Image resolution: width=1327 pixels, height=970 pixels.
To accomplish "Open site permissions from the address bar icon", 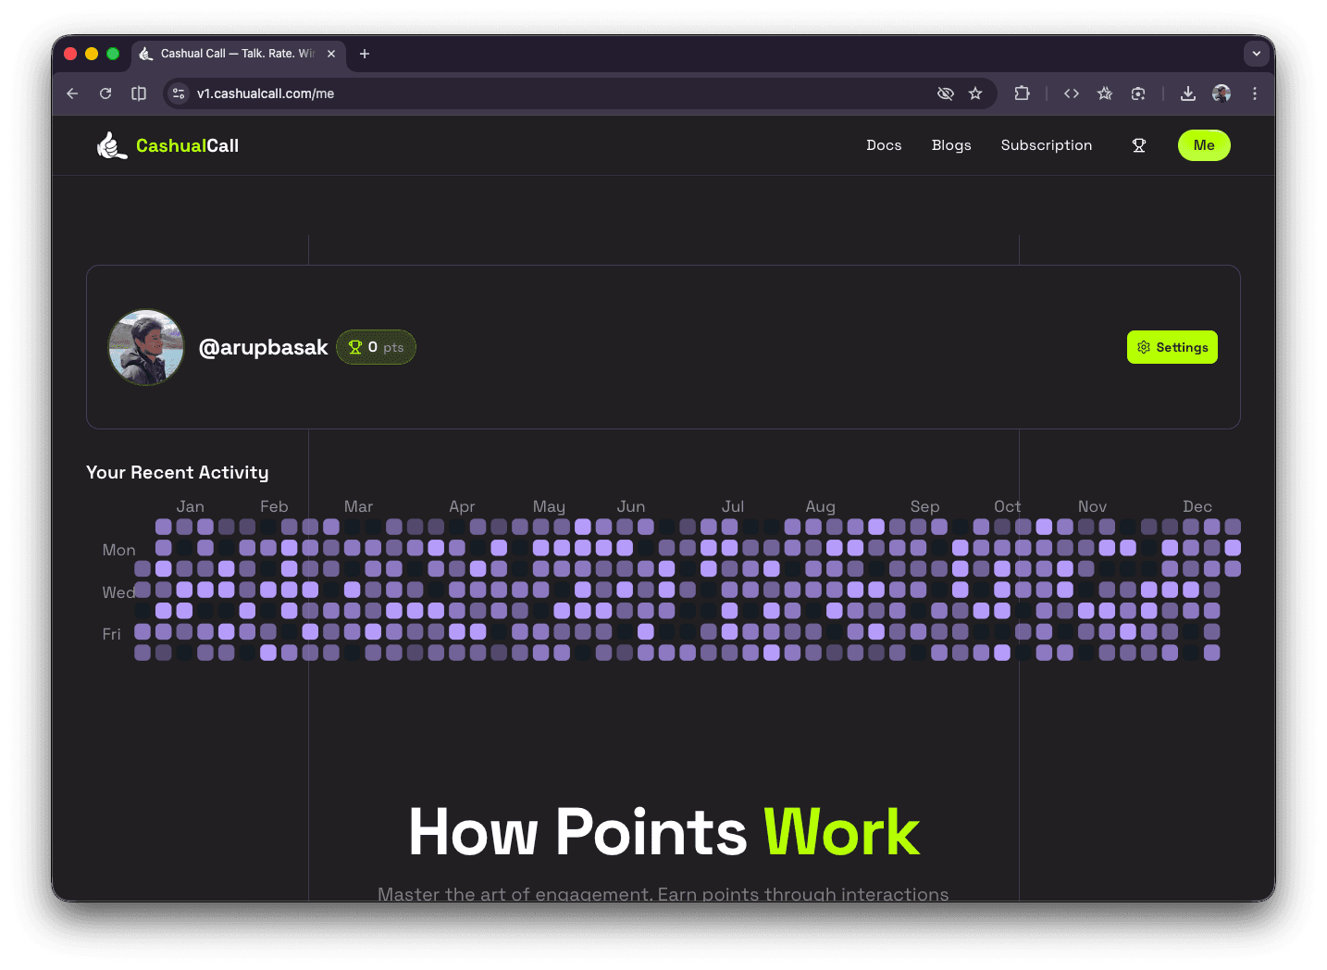I will 178,93.
